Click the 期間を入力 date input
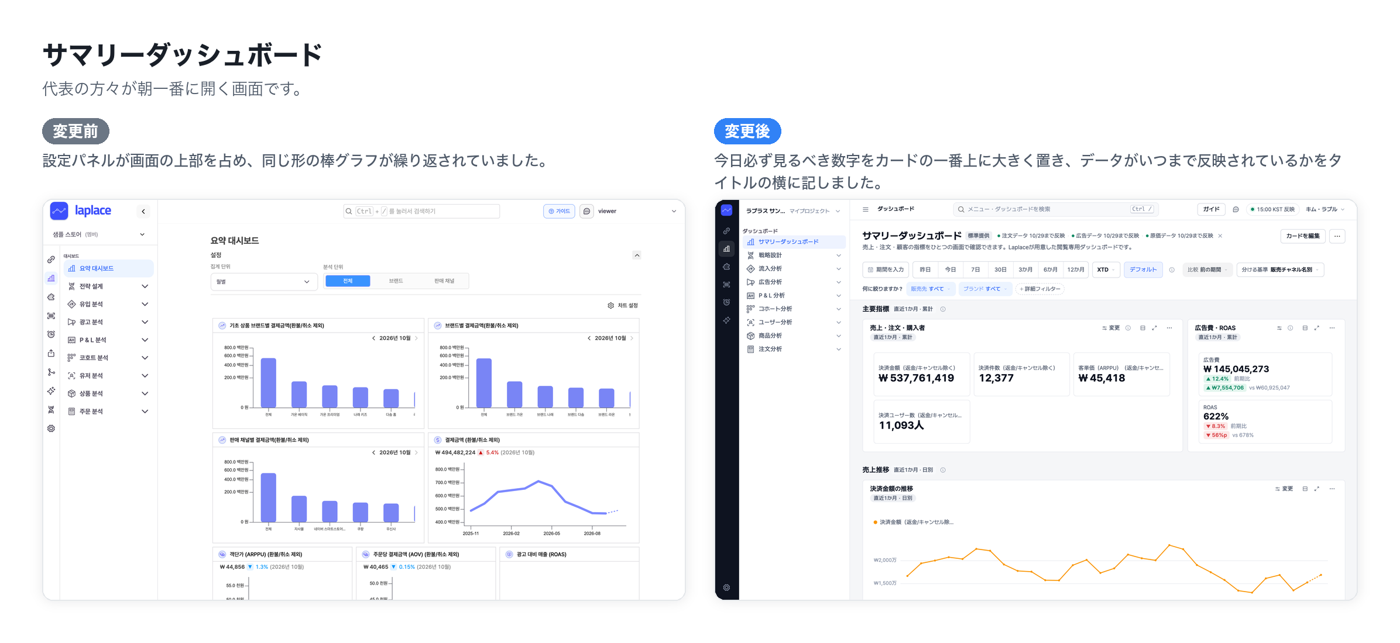1400x643 pixels. pos(886,269)
